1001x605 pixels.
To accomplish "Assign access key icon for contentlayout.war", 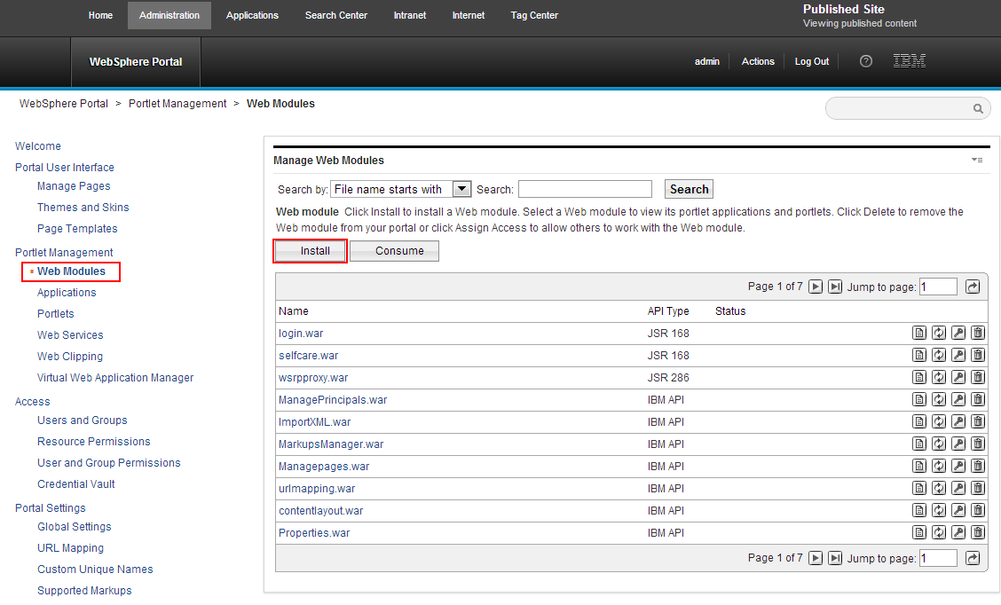I will (x=958, y=510).
